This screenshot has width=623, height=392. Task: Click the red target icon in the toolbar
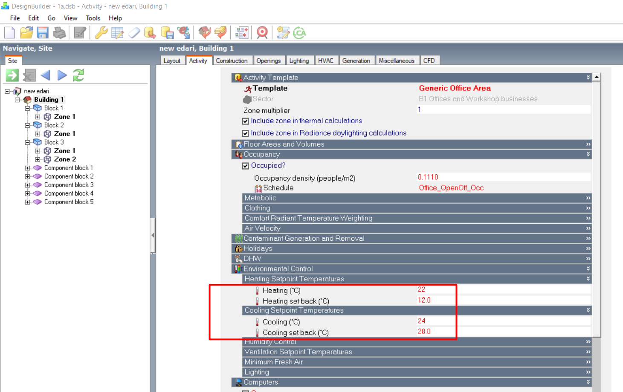click(x=262, y=33)
